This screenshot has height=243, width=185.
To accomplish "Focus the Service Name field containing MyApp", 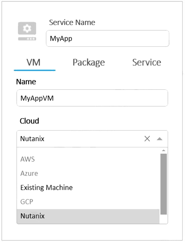I will (x=108, y=38).
